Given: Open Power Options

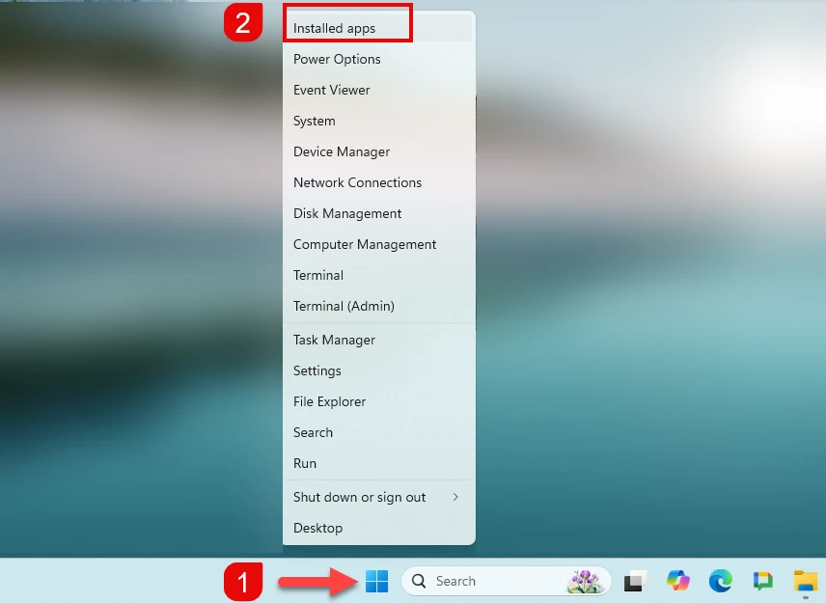Looking at the screenshot, I should click(379, 59).
